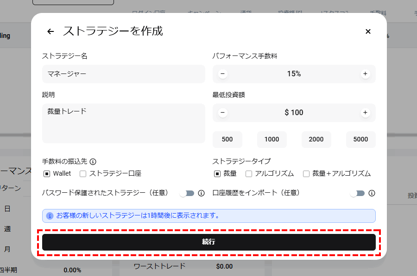Open info icon for password protected strategy
The width and height of the screenshot is (417, 276).
pyautogui.click(x=202, y=193)
